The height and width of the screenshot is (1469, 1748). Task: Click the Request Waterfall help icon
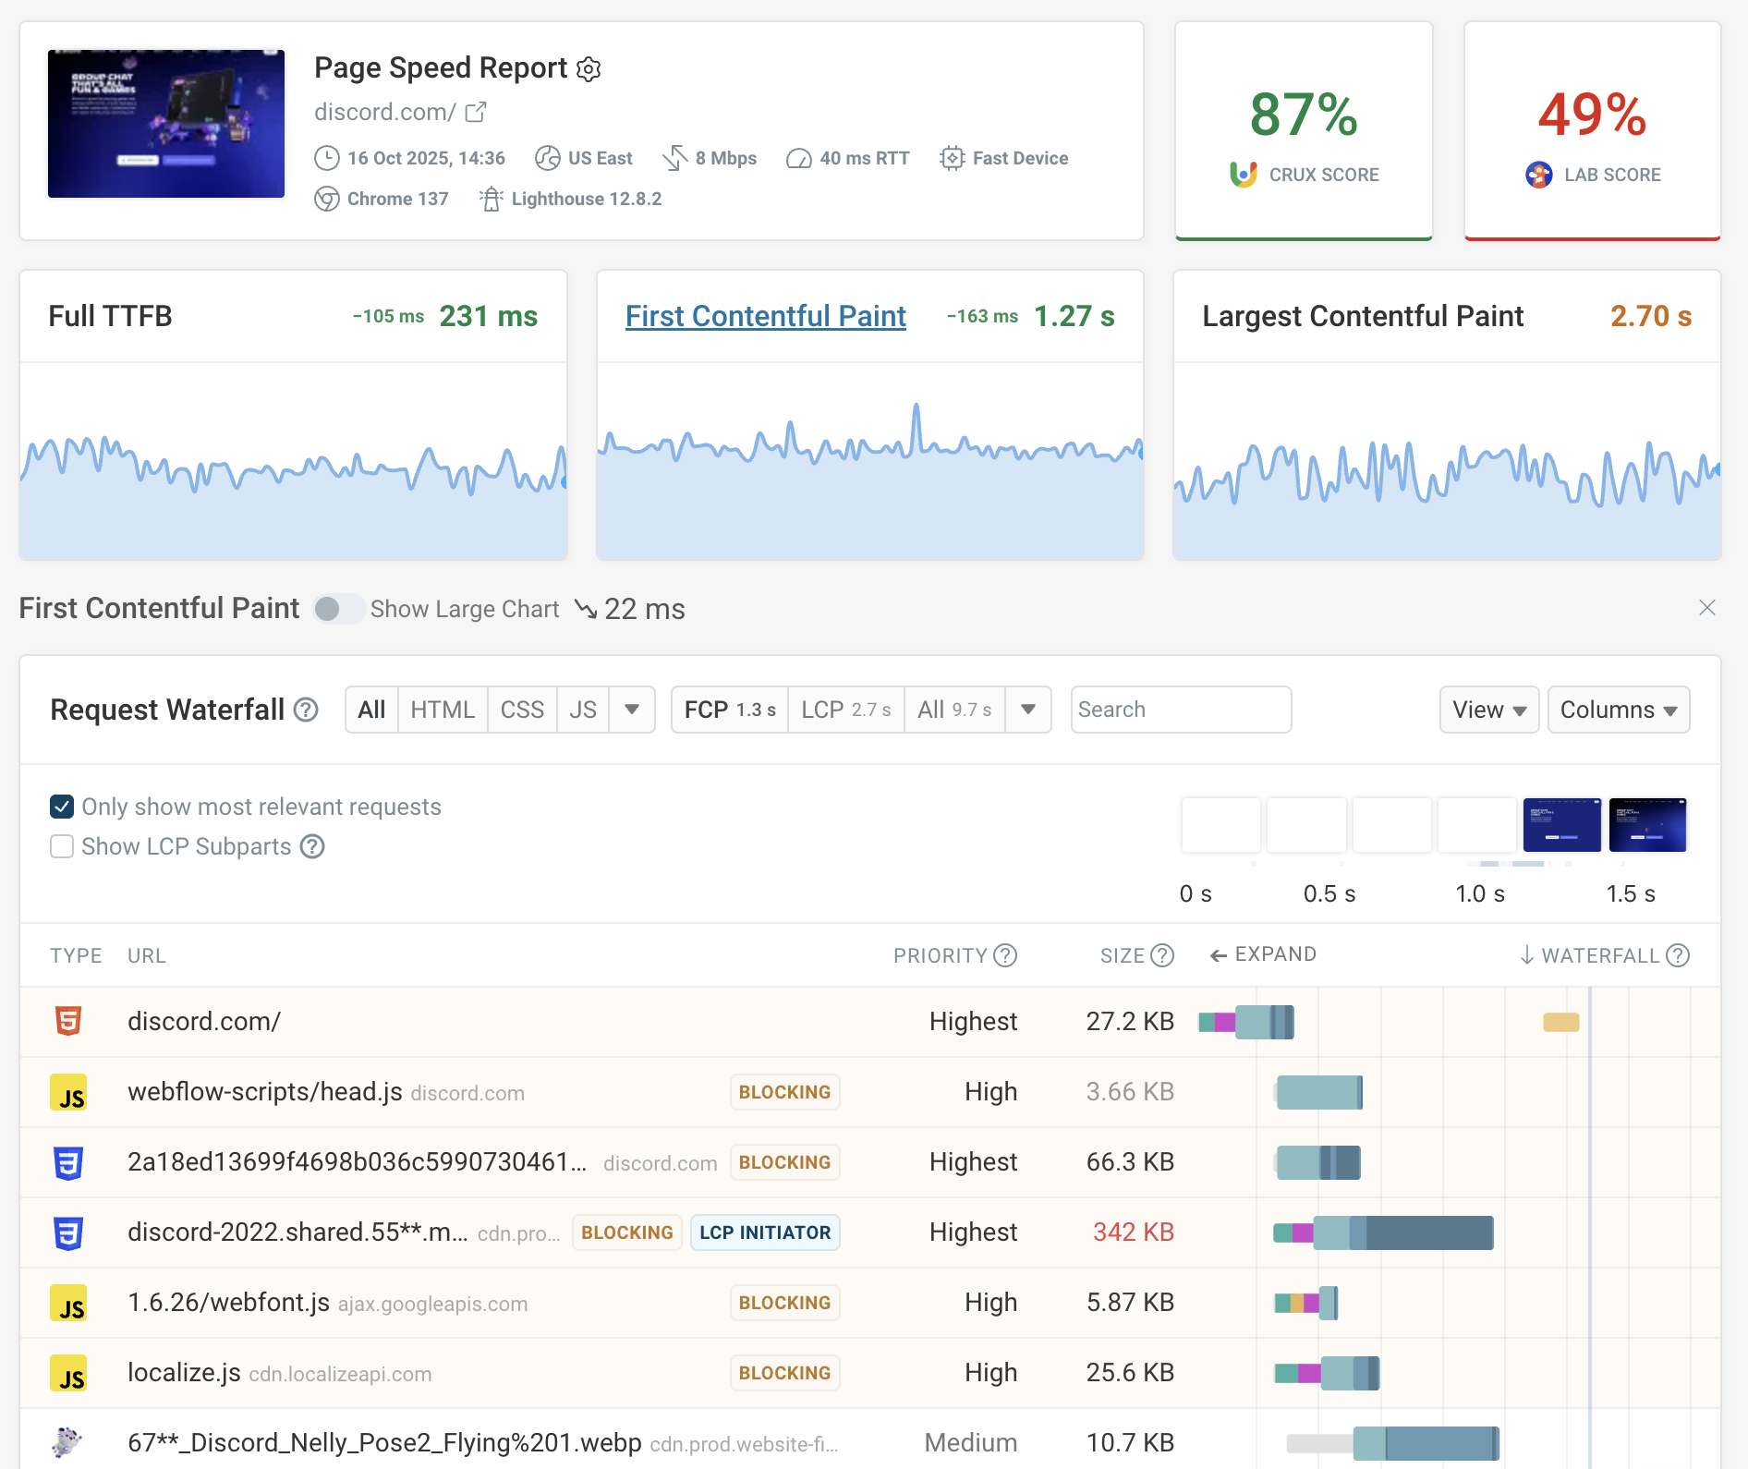pyautogui.click(x=306, y=710)
